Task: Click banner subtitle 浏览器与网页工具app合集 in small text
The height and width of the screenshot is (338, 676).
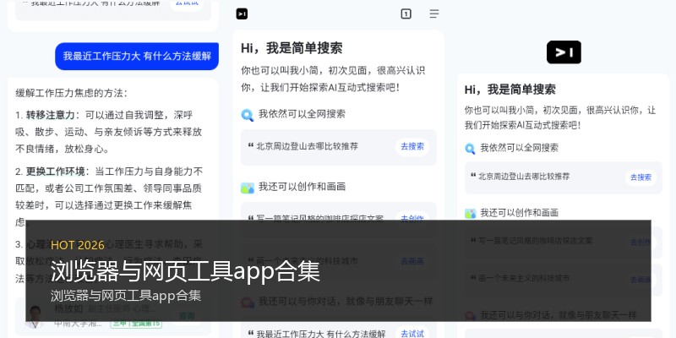Action: coord(126,296)
